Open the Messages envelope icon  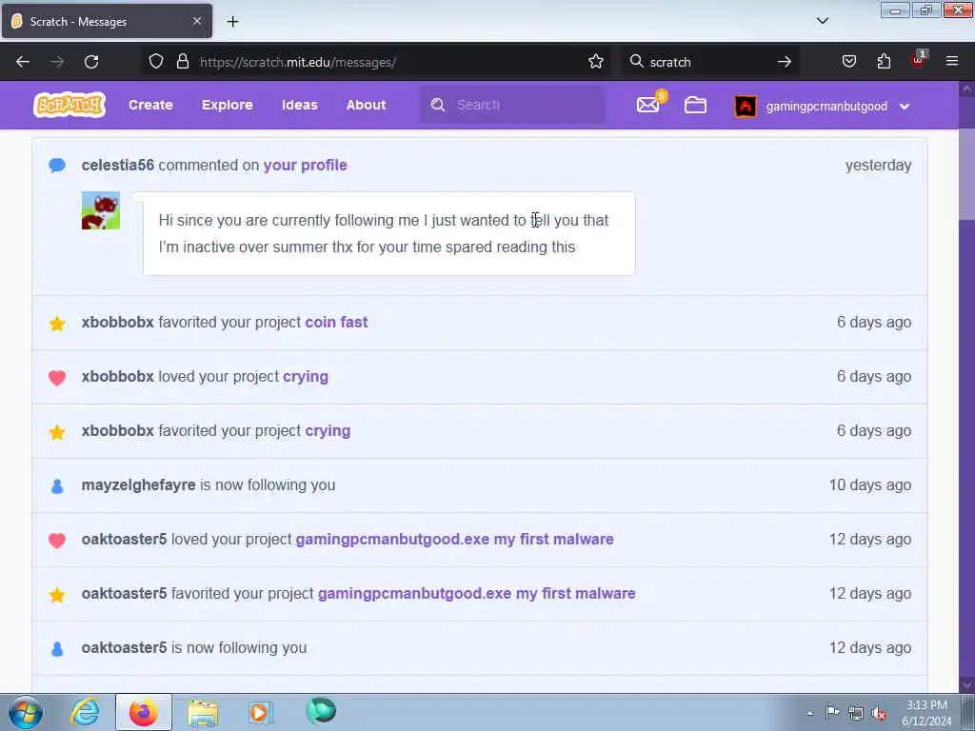pyautogui.click(x=647, y=105)
